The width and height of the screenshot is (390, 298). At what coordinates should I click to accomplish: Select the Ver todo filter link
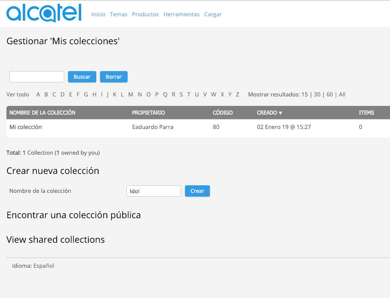tap(18, 95)
